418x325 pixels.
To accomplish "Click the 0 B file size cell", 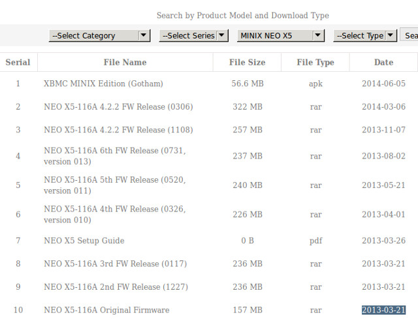I will (248, 241).
